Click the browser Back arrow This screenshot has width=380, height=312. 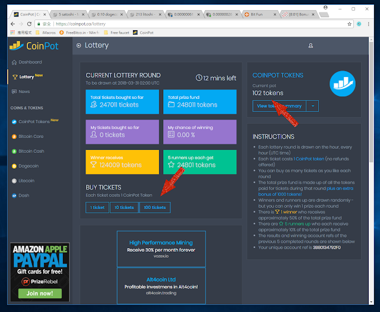[13, 24]
